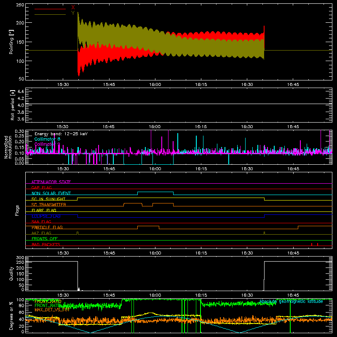337x337 pixels.
Task: Click the 16:00 label under Pointing plot
Action: (155, 85)
